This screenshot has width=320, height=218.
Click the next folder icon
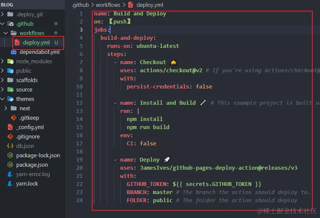(14, 108)
